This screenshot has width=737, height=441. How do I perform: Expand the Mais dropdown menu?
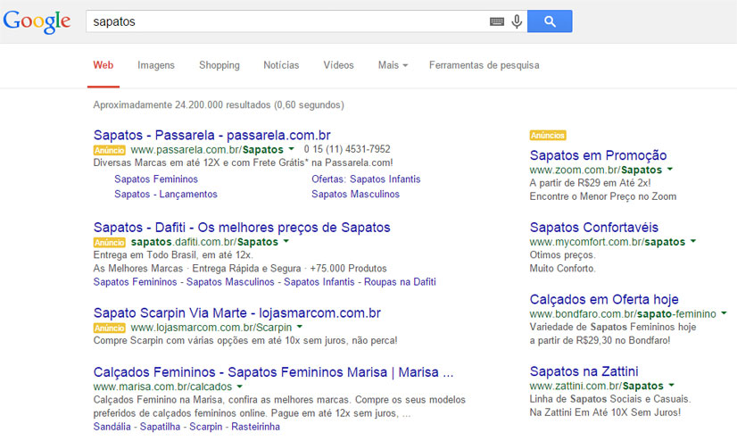click(x=393, y=65)
